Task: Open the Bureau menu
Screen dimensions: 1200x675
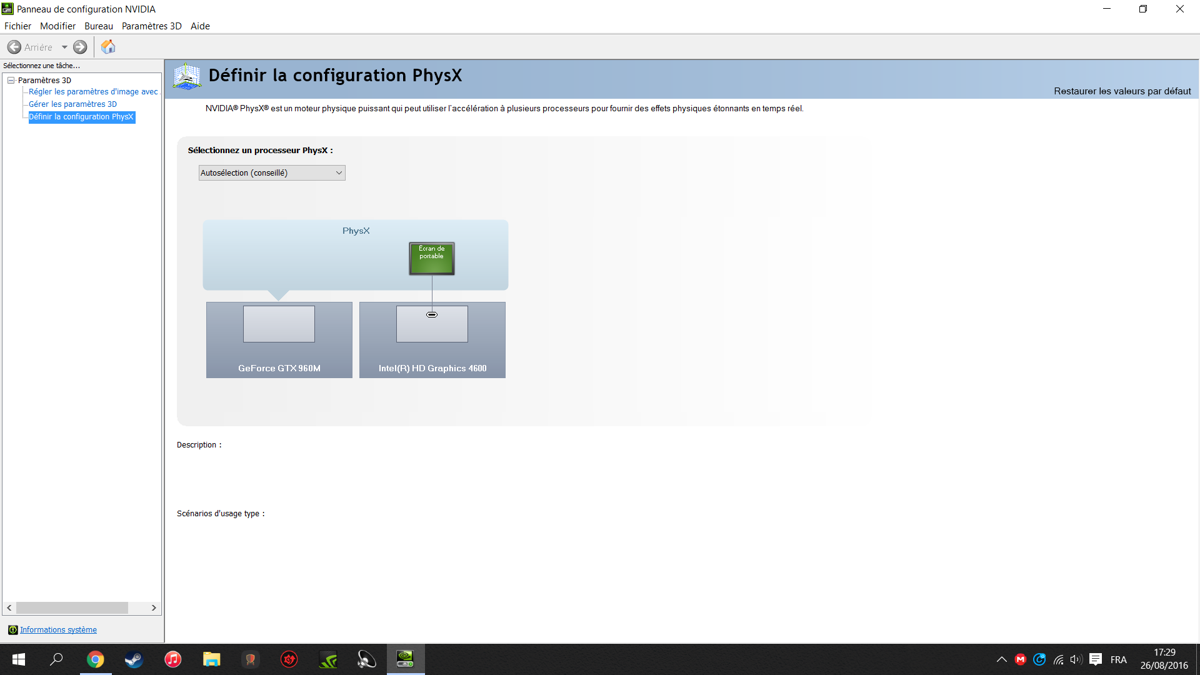Action: (x=98, y=26)
